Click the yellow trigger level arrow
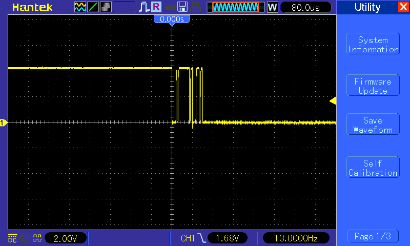Image resolution: width=410 pixels, height=246 pixels. point(333,100)
